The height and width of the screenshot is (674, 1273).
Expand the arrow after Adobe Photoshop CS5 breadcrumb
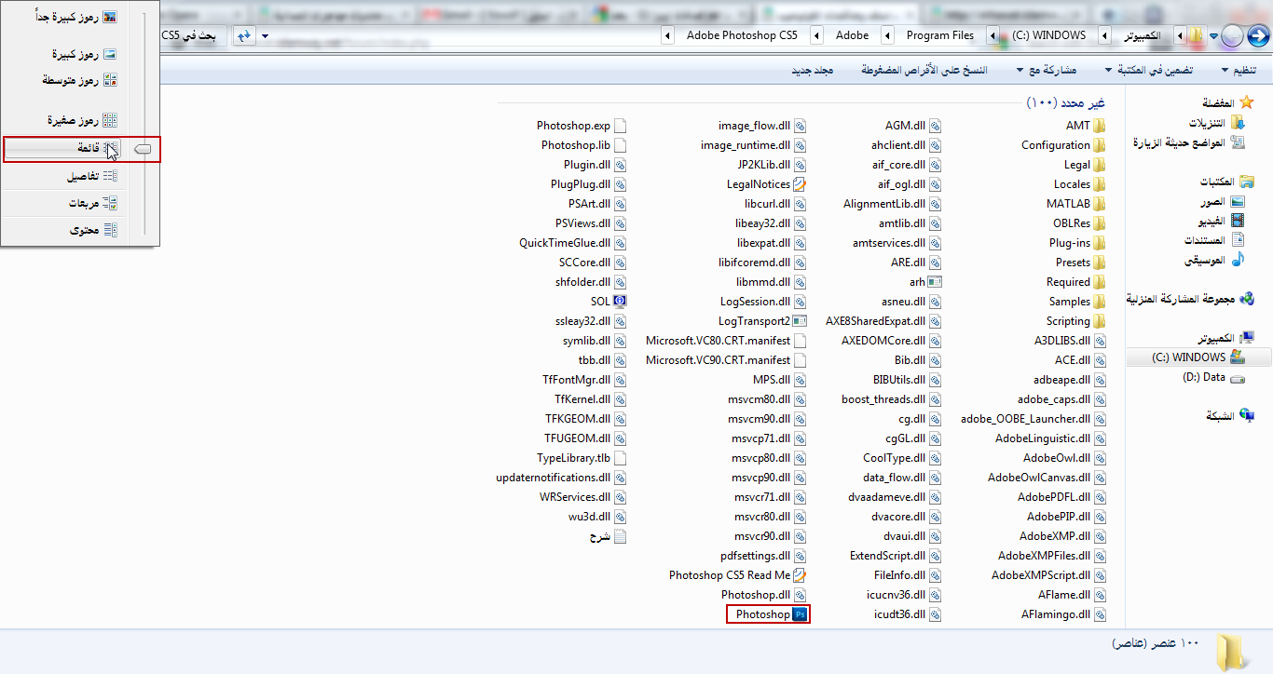coord(667,35)
